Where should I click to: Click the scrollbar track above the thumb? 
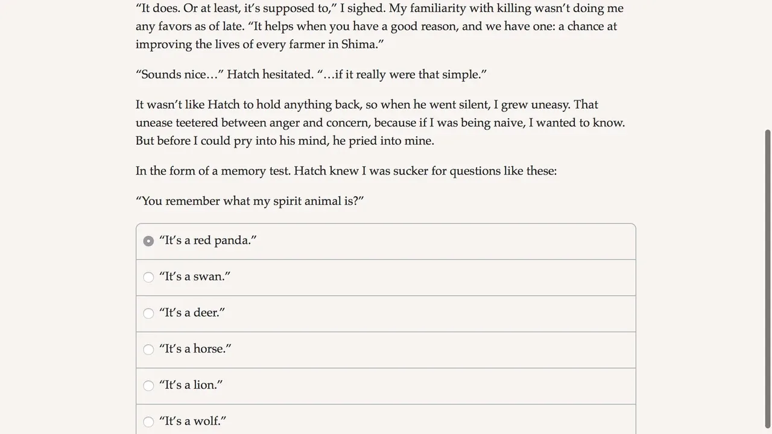(767, 60)
